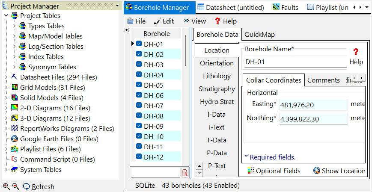
Task: Click the borehole list vertical scrollbar
Action: pos(185,50)
